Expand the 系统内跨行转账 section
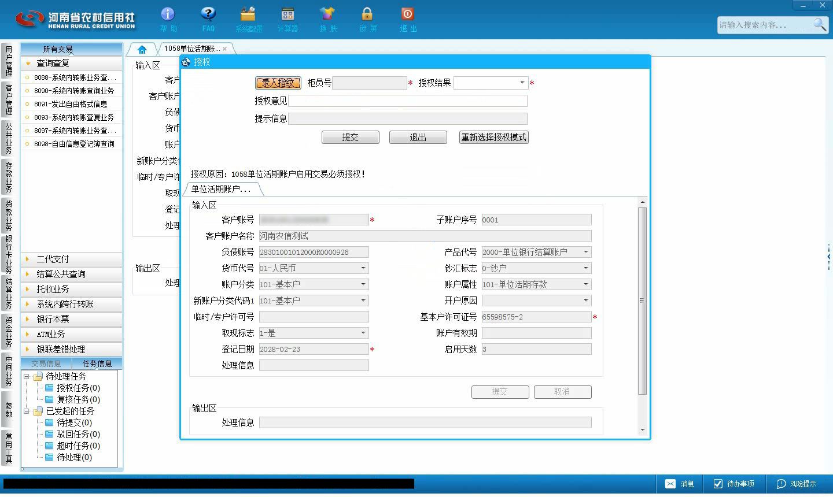The height and width of the screenshot is (497, 833). (x=72, y=304)
